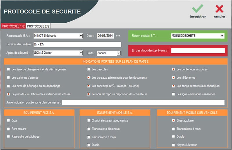Click the MOINS2DECHETS combo box text
Viewport: 232px width, 150px height.
(x=184, y=36)
